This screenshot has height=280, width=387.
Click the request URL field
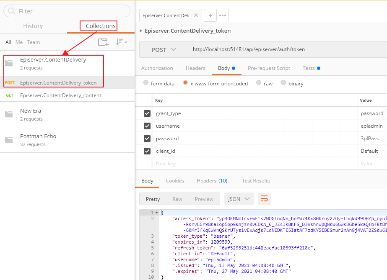[288, 49]
